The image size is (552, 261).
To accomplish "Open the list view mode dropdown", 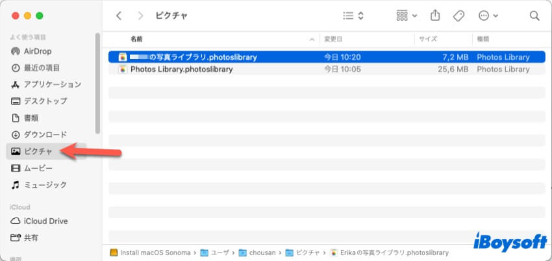I will (x=353, y=16).
